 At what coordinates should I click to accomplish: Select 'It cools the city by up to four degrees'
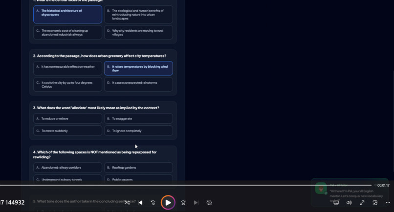click(67, 84)
